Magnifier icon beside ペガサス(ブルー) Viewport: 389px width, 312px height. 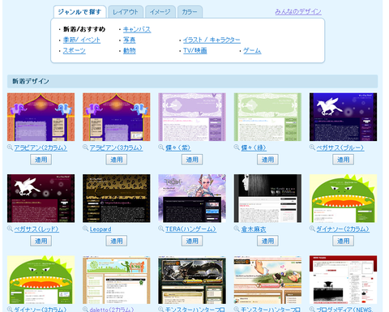[x=312, y=147]
